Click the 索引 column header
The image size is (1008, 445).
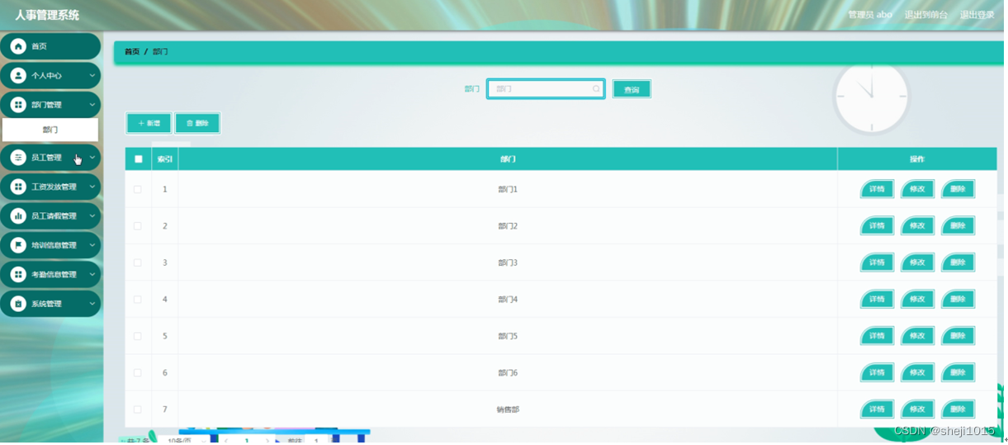(164, 159)
